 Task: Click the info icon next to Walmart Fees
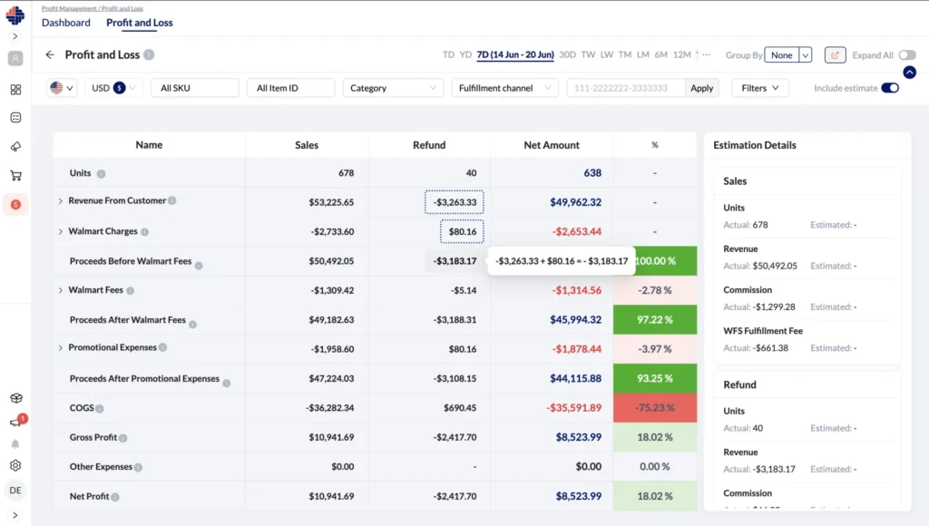click(130, 290)
